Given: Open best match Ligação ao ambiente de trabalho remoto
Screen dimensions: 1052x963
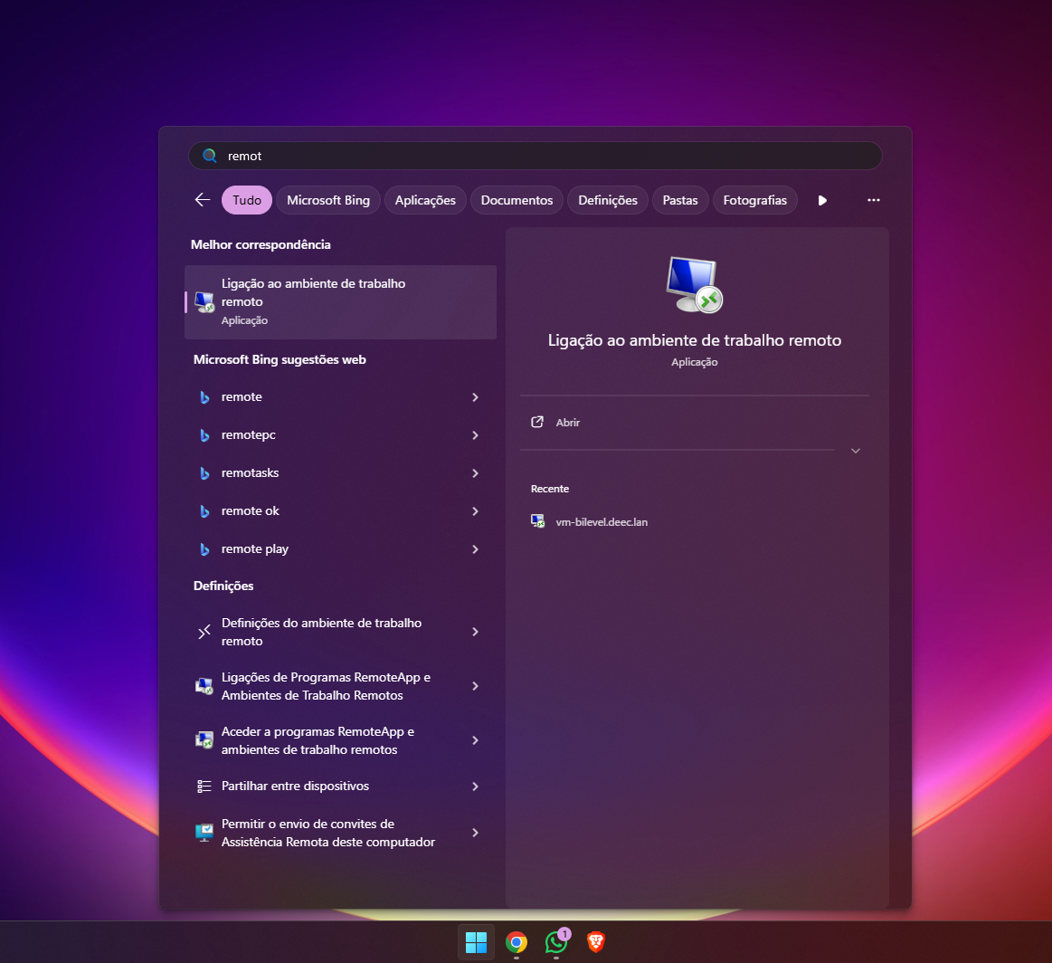Looking at the screenshot, I should (341, 302).
